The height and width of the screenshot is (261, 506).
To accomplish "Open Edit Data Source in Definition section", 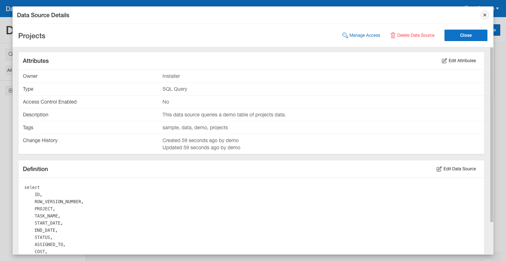I will click(460, 169).
